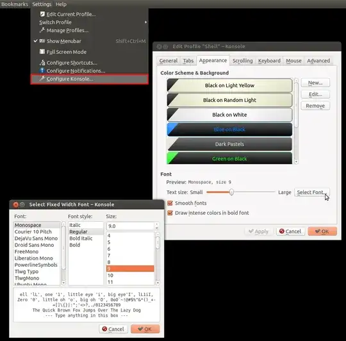The image size is (346, 341).
Task: Select DejaVu Sans Mono in font list
Action: click(x=36, y=238)
